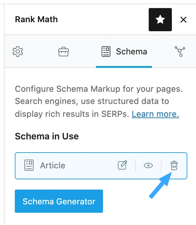196x225 pixels.
Task: Click the Schema in Use heading
Action: [47, 136]
